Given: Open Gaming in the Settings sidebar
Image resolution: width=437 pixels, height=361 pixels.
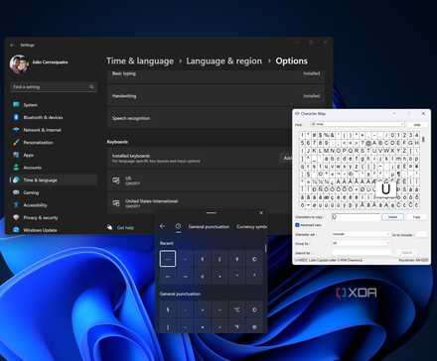Looking at the screenshot, I should click(x=54, y=192).
